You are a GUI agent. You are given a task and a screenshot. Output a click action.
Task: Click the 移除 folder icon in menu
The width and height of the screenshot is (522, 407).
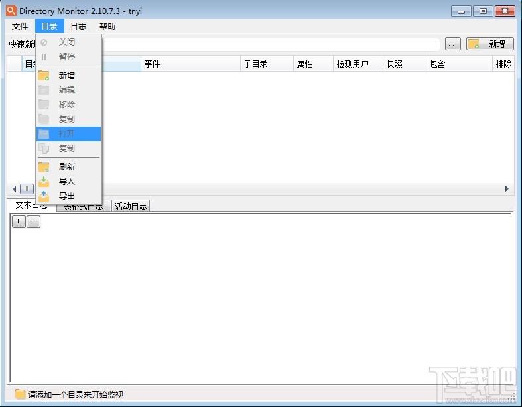[x=44, y=105]
